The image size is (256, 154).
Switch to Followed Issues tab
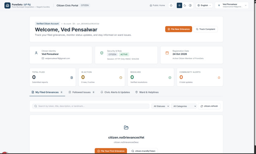click(82, 92)
